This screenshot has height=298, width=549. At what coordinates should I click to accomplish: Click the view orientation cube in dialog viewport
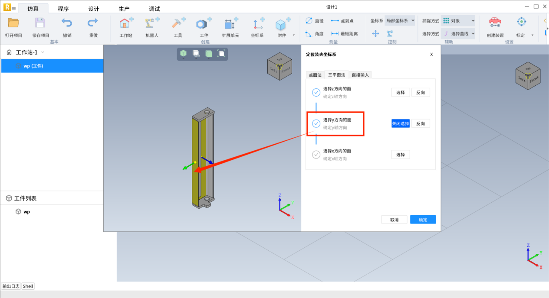coord(278,65)
